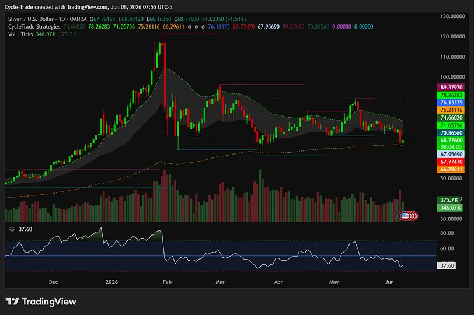Click the bar countdown timer 08:04:05
The height and width of the screenshot is (315, 474).
tap(451, 147)
